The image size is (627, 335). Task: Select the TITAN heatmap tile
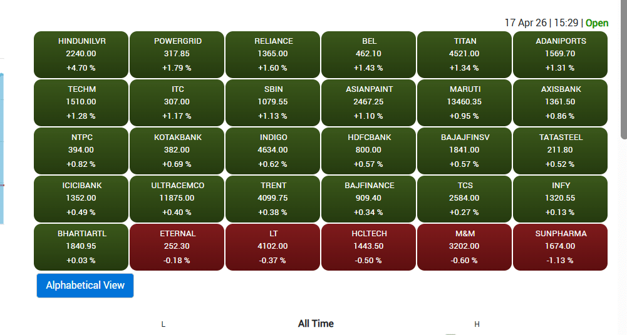tap(465, 54)
